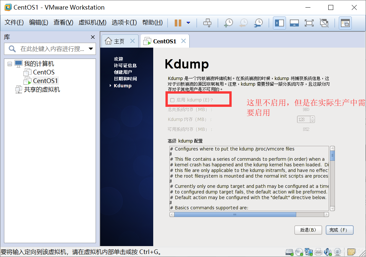This screenshot has height=257, width=366.
Task: Open the 帮助(H) menu
Action: coord(153,22)
